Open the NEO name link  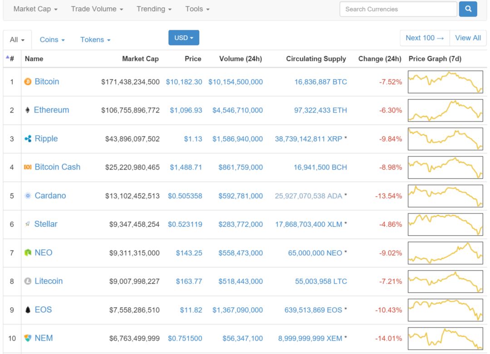point(44,253)
